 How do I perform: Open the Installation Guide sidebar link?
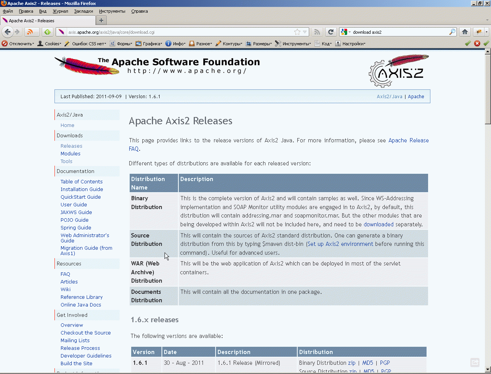82,189
